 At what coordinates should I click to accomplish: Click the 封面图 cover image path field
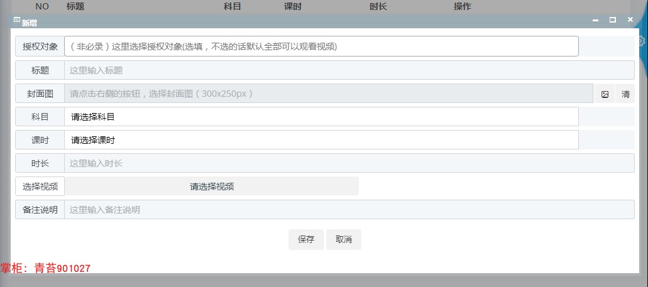coord(329,94)
